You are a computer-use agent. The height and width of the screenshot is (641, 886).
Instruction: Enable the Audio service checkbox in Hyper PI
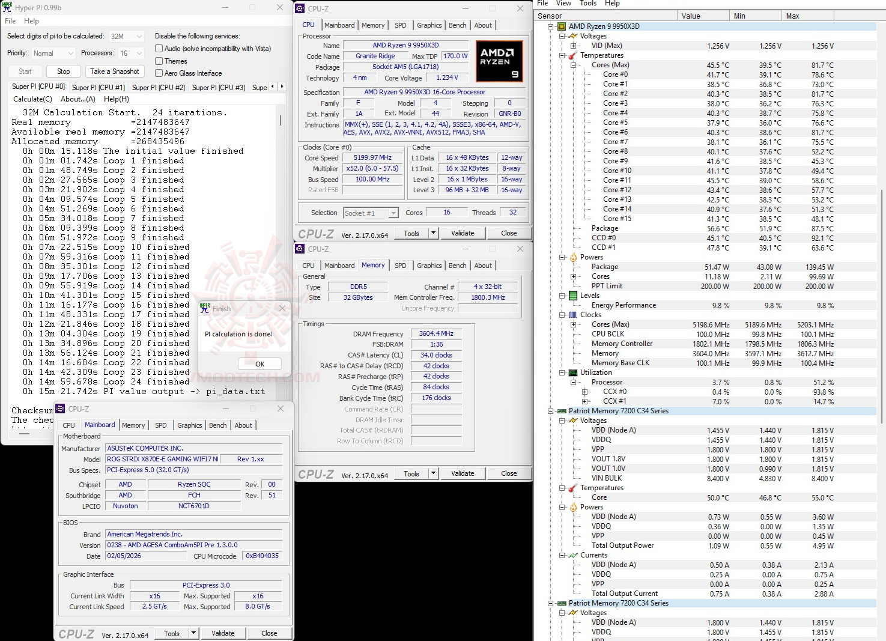pos(159,49)
